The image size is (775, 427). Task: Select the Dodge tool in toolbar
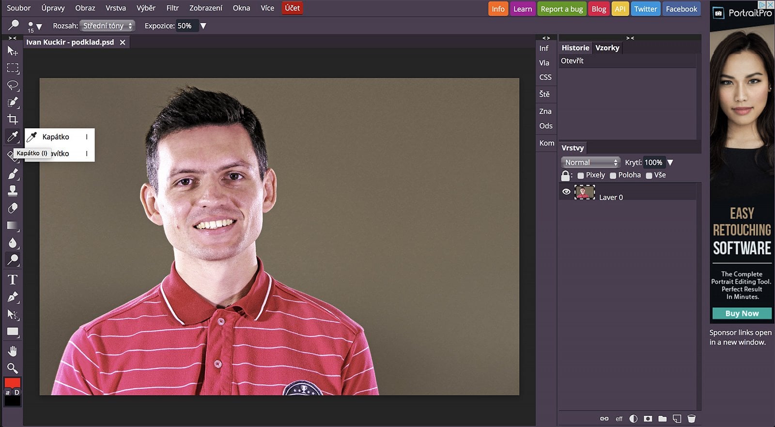click(x=13, y=260)
